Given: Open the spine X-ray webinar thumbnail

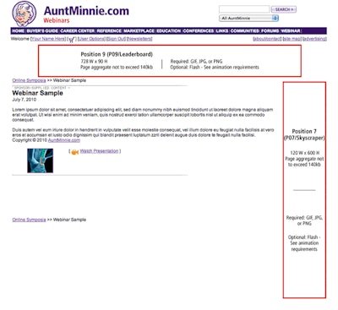Looking at the screenshot, I should (x=40, y=160).
